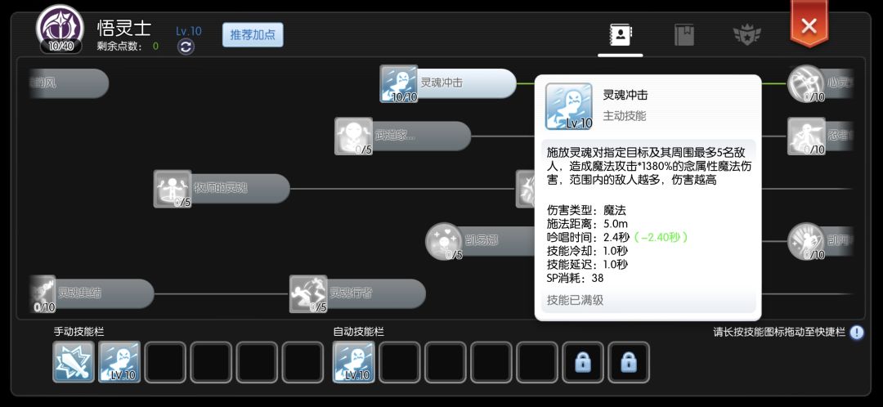Screen dimensions: 883x407
Task: Click the 技能已满级 text in tooltip
Action: click(575, 300)
